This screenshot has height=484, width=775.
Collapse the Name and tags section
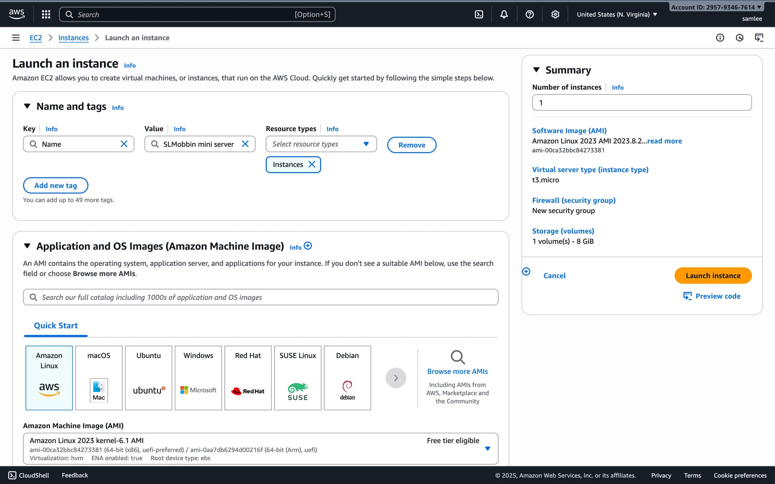tap(27, 106)
